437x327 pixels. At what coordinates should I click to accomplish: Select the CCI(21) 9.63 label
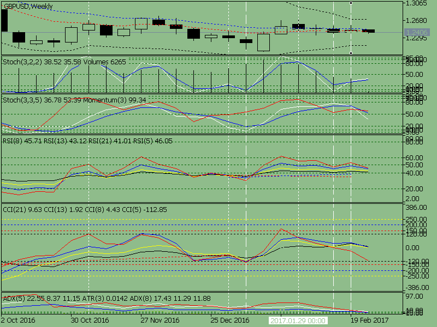(x=22, y=209)
